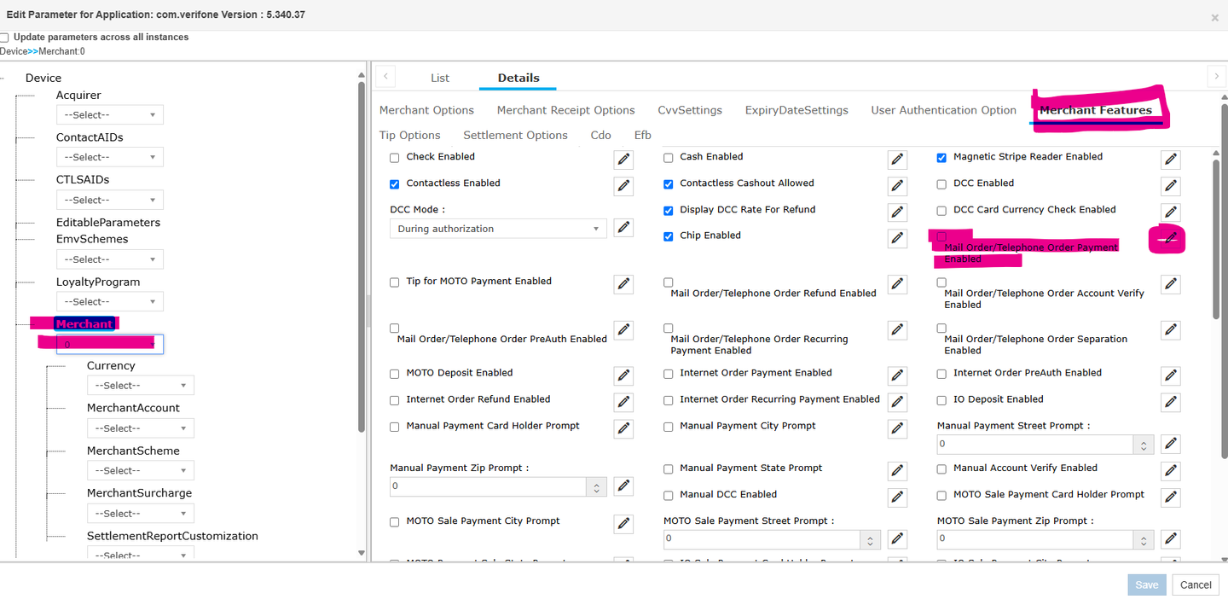Open the Acquirer select dropdown
Screen dimensions: 1228x605
click(110, 115)
